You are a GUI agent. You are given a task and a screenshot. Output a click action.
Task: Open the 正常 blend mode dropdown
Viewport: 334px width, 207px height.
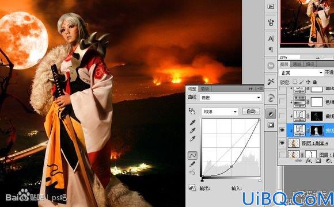pyautogui.click(x=301, y=73)
